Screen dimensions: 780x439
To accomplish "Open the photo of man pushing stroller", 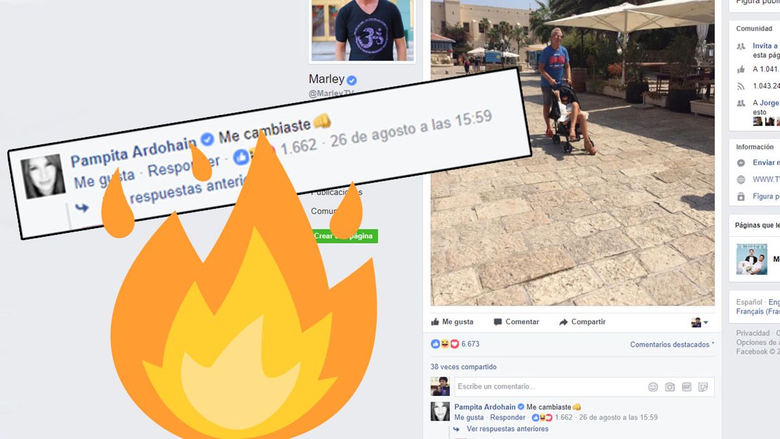I will (573, 153).
